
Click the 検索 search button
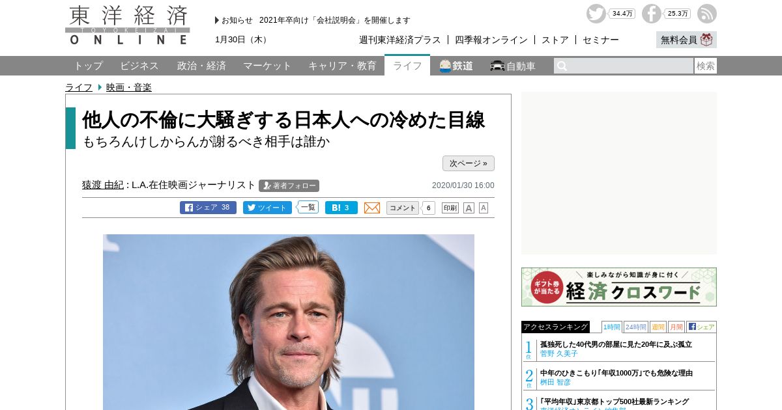[x=706, y=66]
